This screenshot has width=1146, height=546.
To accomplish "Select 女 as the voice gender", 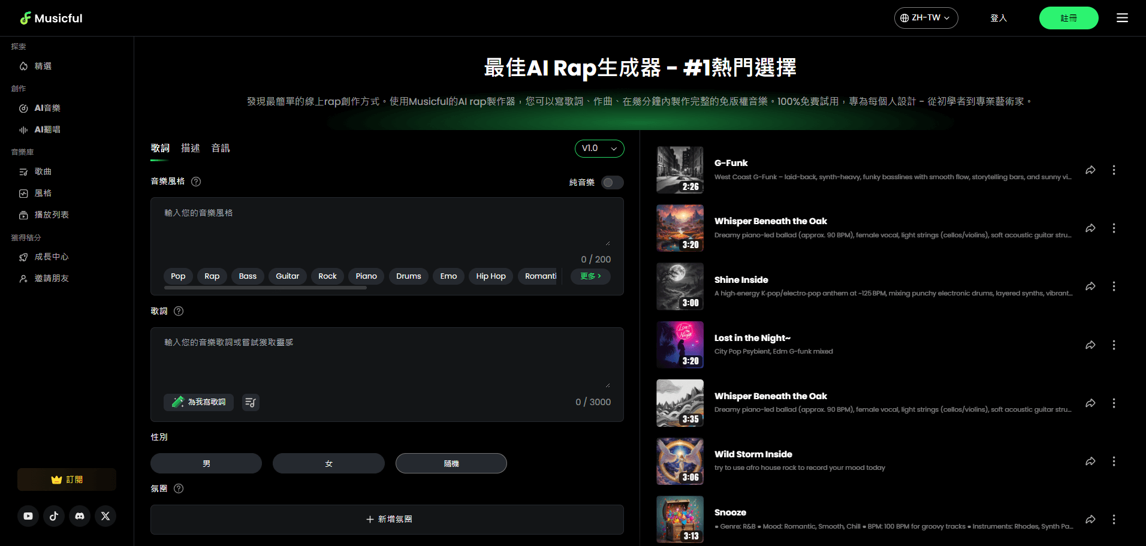I will pos(328,463).
